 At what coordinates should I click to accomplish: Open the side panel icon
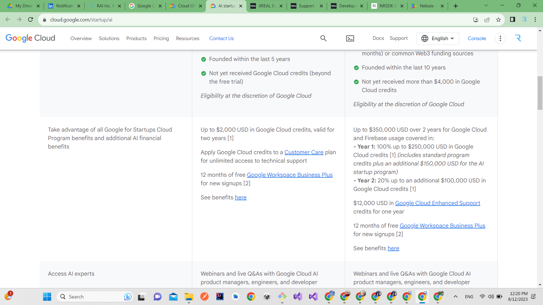(512, 20)
